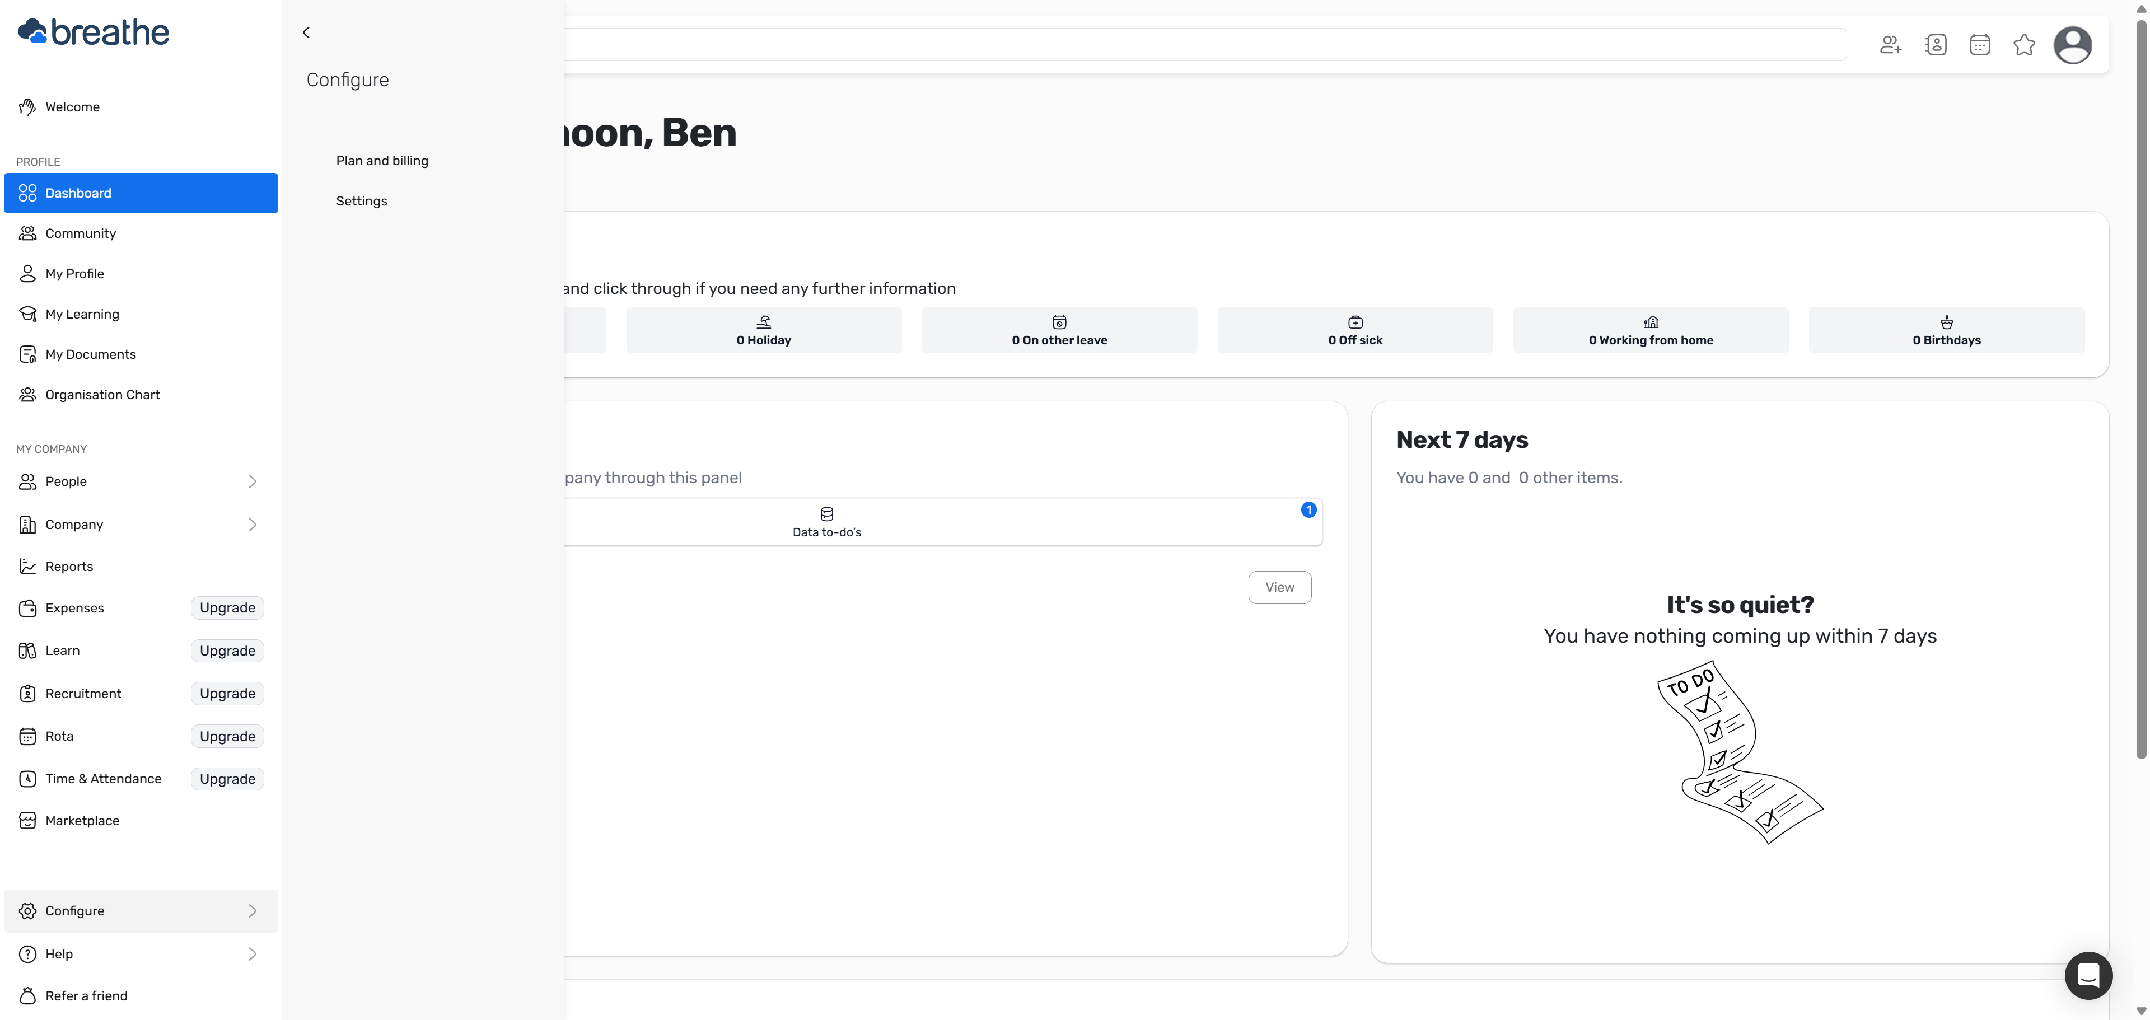Click the 0 Birthdays tile
This screenshot has width=2150, height=1020.
click(x=1946, y=330)
